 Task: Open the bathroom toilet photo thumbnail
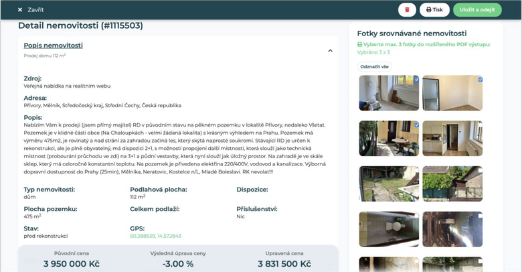point(389,228)
